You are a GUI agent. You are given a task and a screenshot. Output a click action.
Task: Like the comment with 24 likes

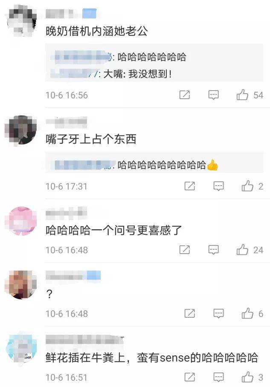point(242,250)
